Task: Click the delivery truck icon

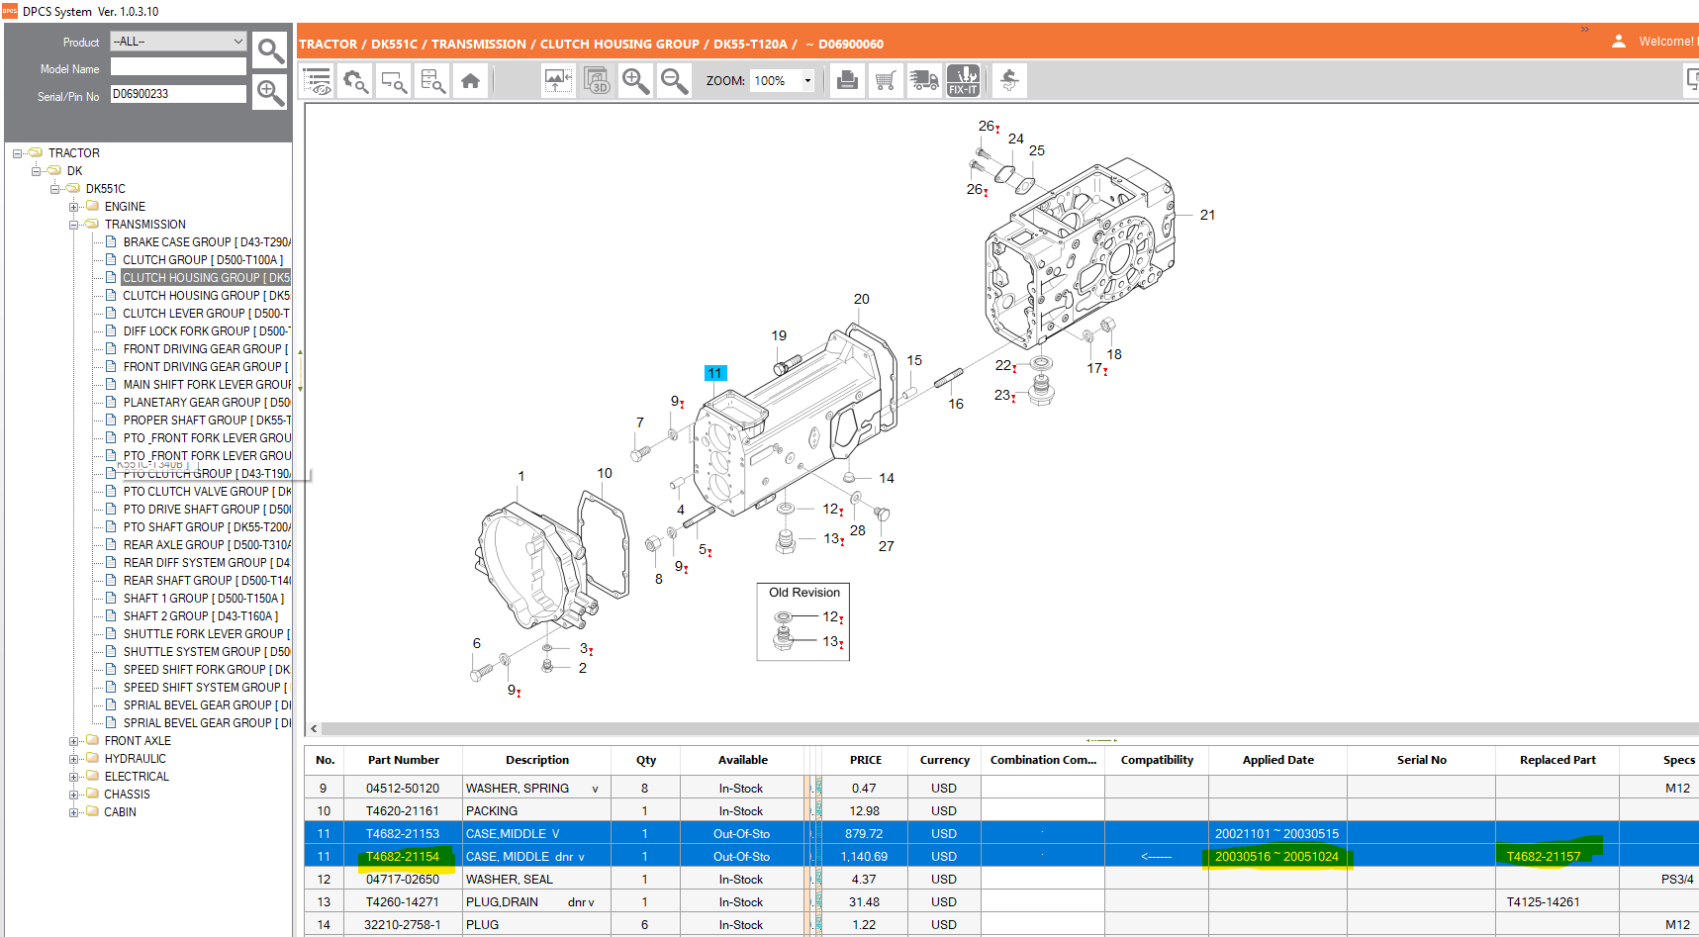Action: (924, 80)
